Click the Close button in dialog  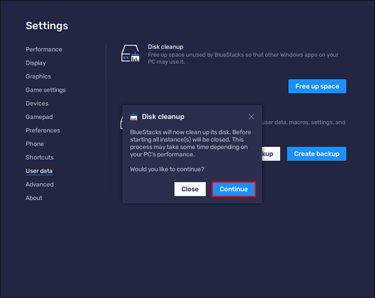point(190,189)
